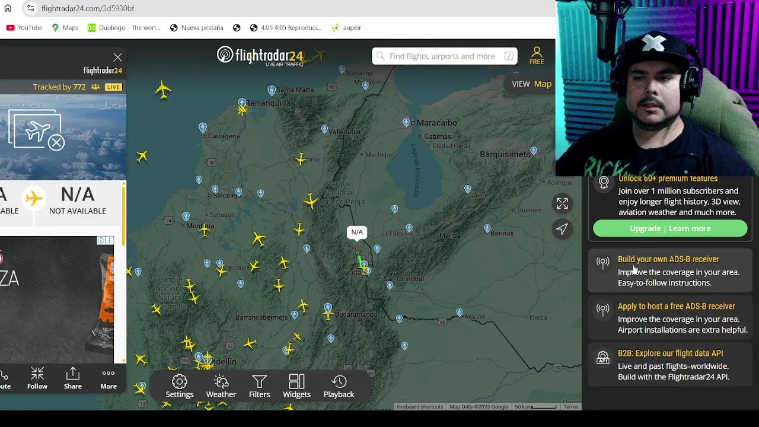The image size is (759, 427).
Task: Open map Terms link
Action: [x=571, y=407]
